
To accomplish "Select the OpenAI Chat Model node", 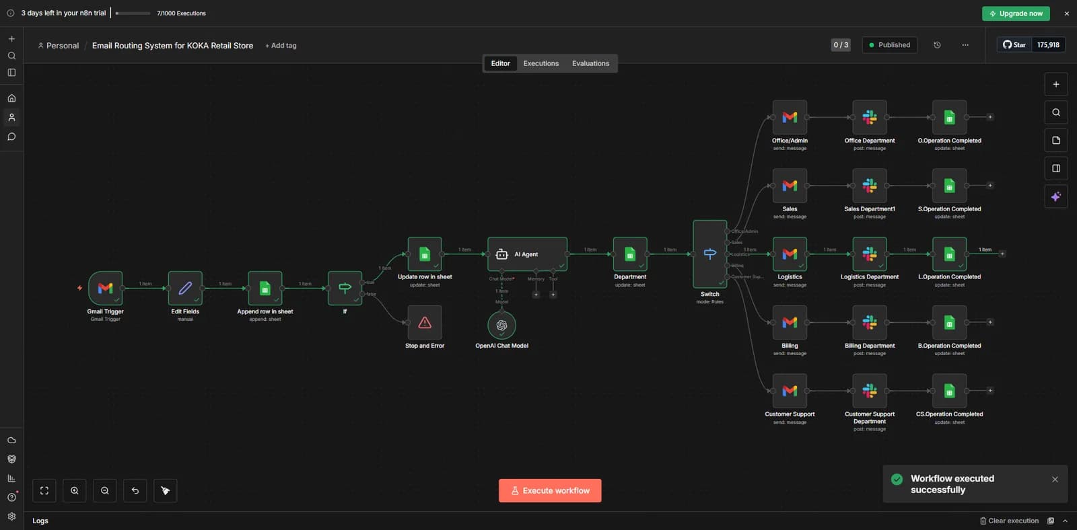I will pos(501,325).
